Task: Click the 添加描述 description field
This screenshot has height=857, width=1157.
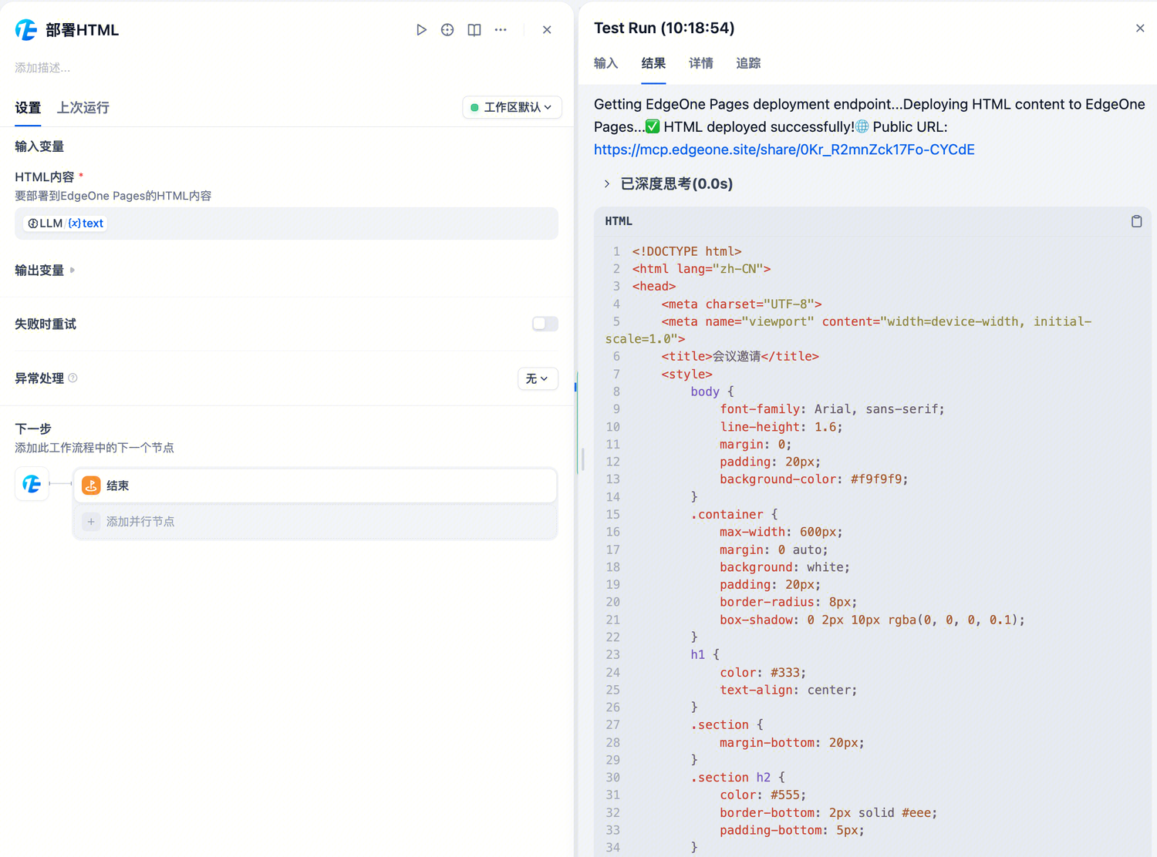Action: coord(43,68)
